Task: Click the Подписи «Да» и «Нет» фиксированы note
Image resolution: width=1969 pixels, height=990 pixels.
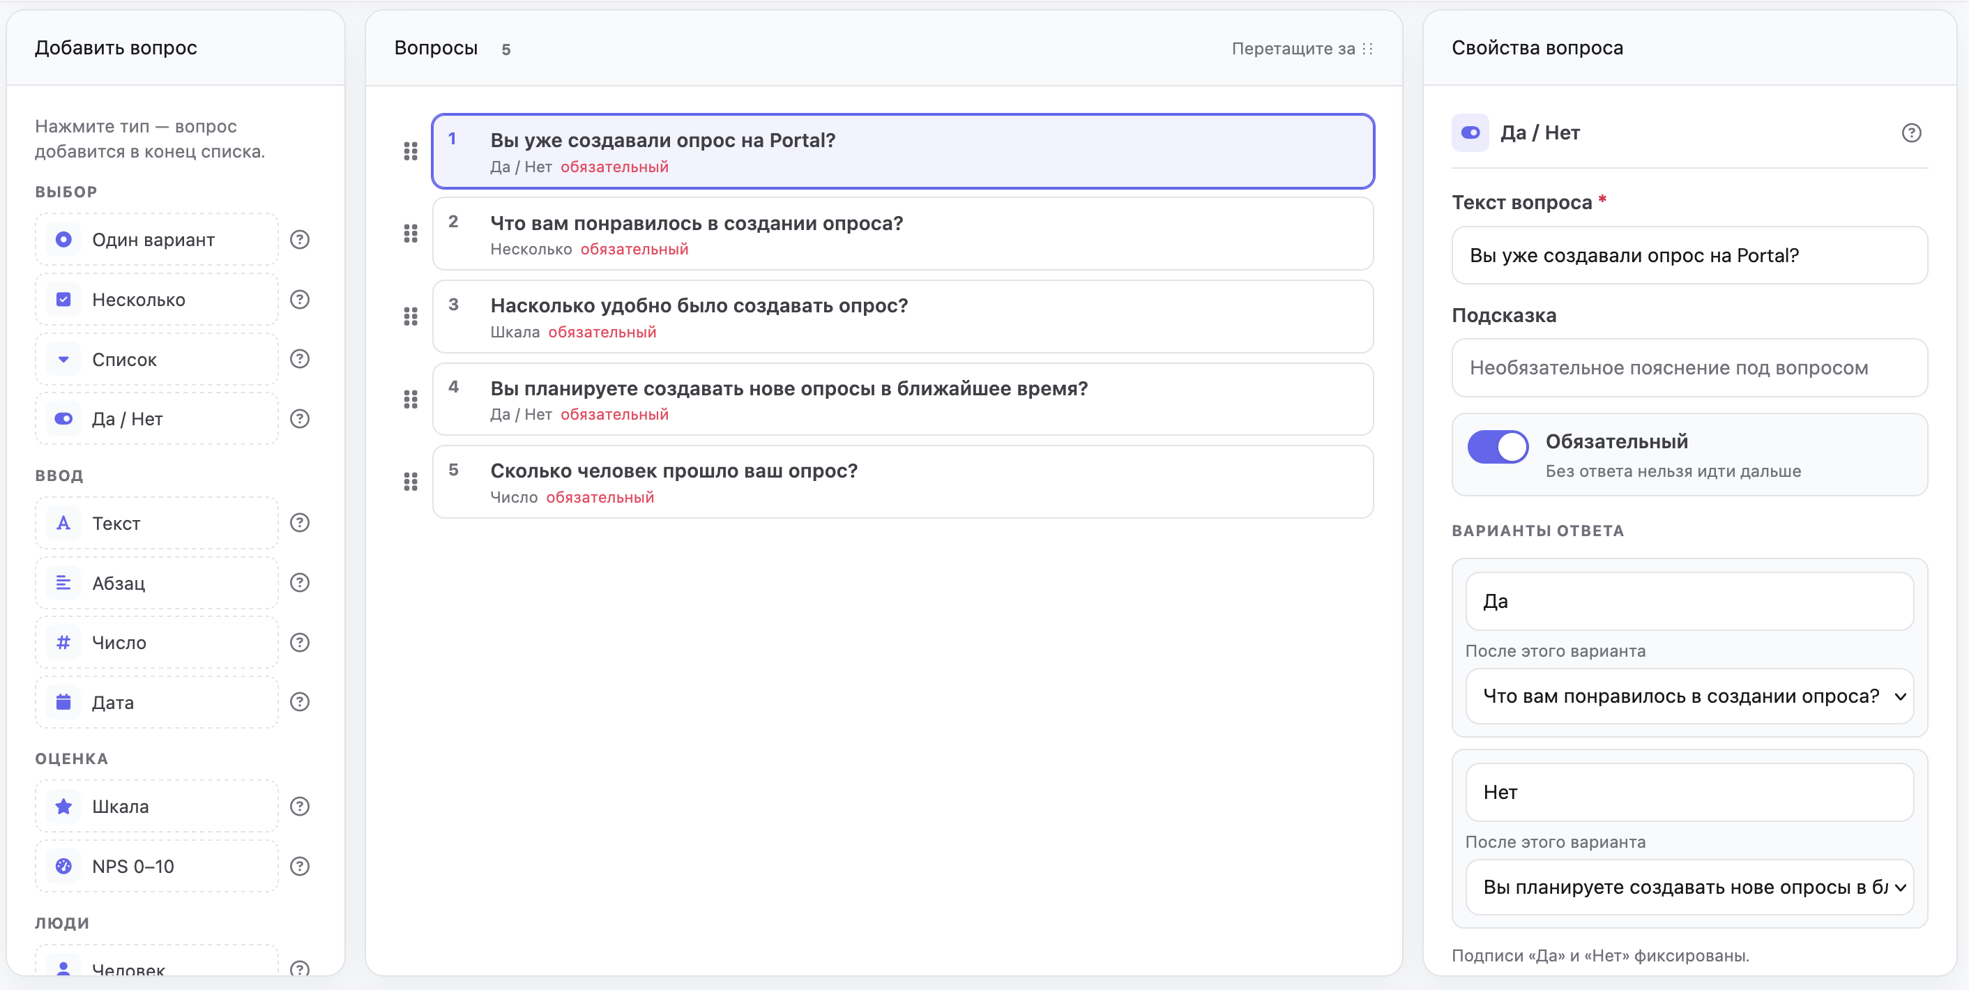Action: click(1601, 955)
